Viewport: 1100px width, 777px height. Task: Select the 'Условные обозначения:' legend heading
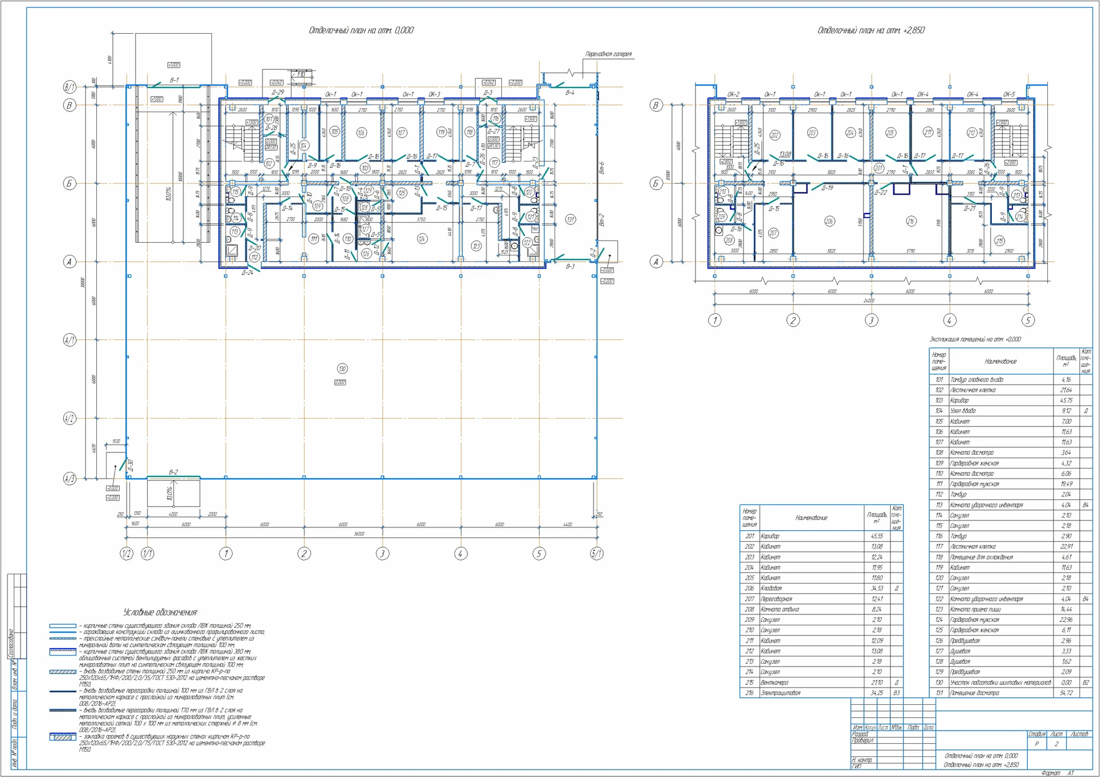(x=161, y=613)
